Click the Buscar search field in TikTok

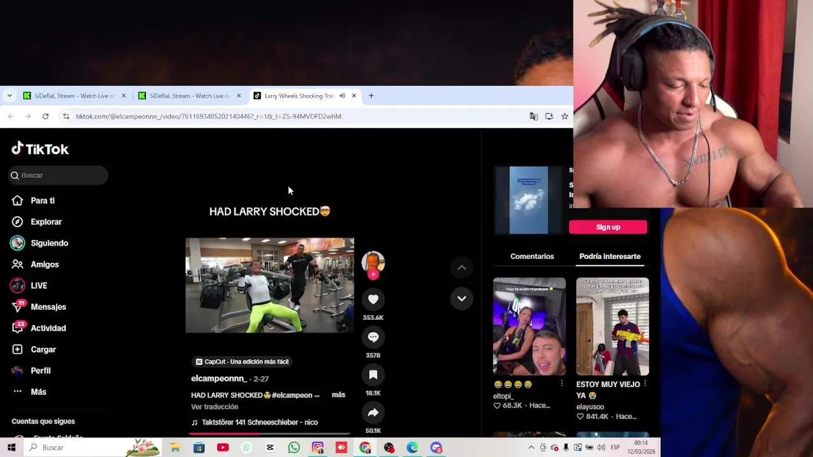pyautogui.click(x=58, y=175)
